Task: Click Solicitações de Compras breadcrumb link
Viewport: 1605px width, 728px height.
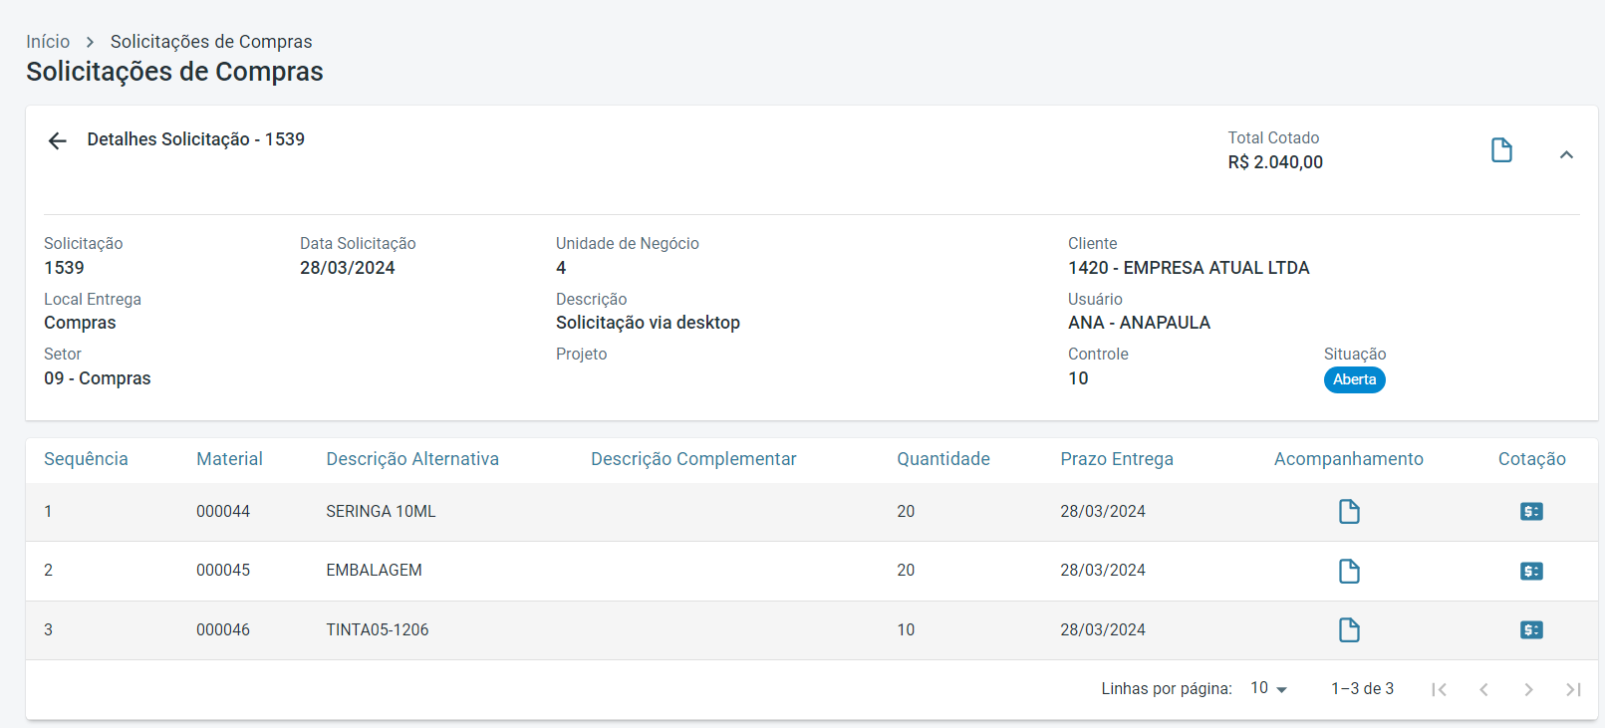Action: click(x=211, y=42)
